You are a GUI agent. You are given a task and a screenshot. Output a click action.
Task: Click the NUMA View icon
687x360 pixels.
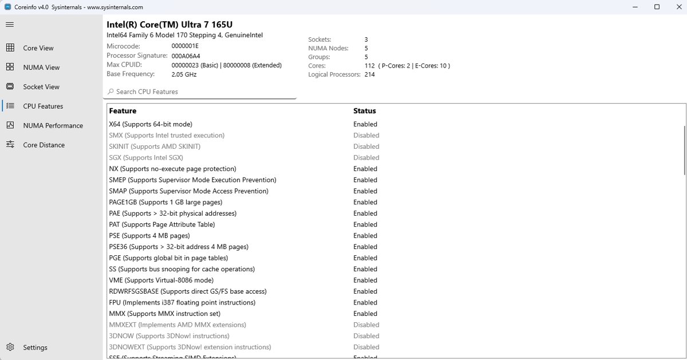pos(10,67)
